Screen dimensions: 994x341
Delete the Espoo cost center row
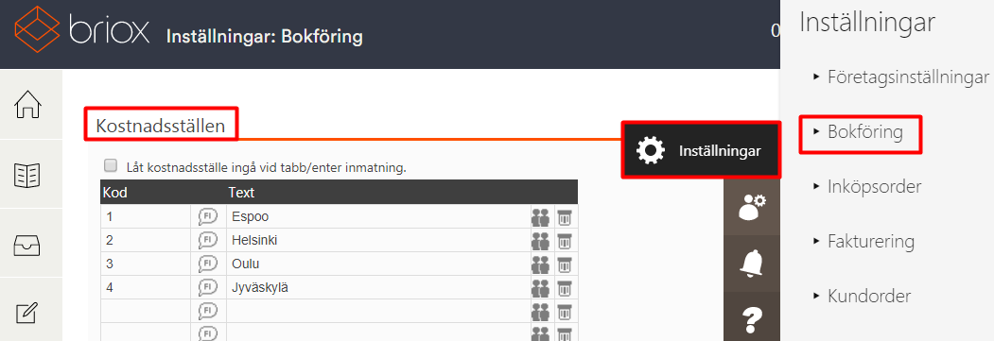tap(565, 217)
